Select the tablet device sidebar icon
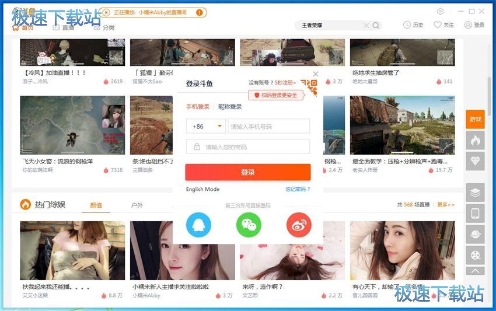This screenshot has height=311, width=496. pos(475,213)
